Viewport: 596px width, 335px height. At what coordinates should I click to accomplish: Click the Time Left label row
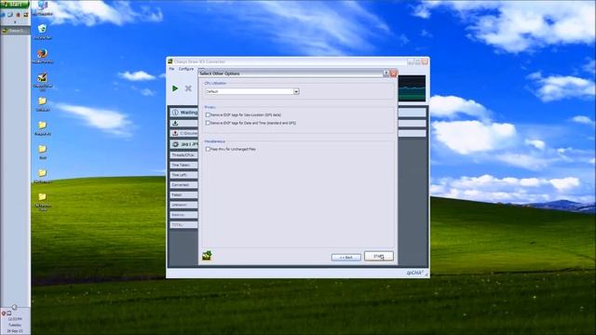(x=184, y=175)
